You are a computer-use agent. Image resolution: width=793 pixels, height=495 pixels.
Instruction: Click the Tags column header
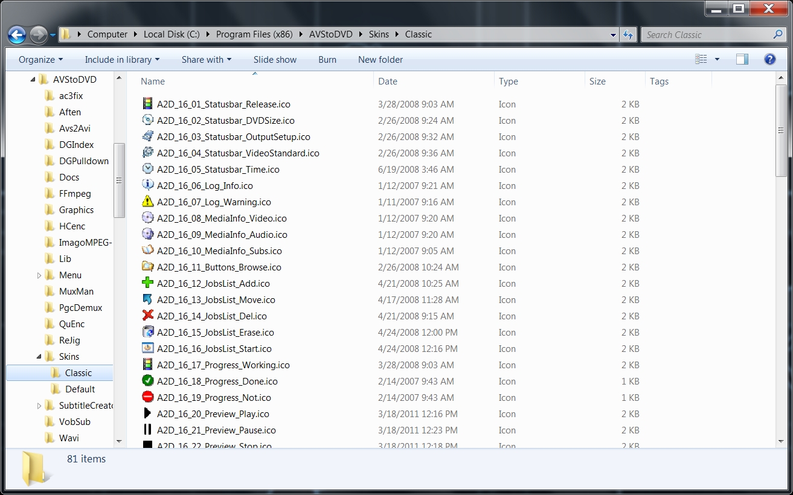coord(678,81)
